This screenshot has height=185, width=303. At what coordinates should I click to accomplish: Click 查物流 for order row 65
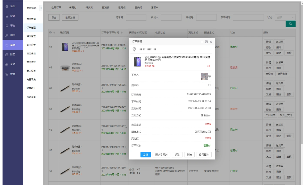[x=269, y=74]
